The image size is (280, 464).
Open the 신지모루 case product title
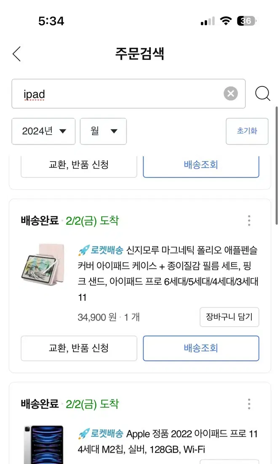pyautogui.click(x=168, y=273)
